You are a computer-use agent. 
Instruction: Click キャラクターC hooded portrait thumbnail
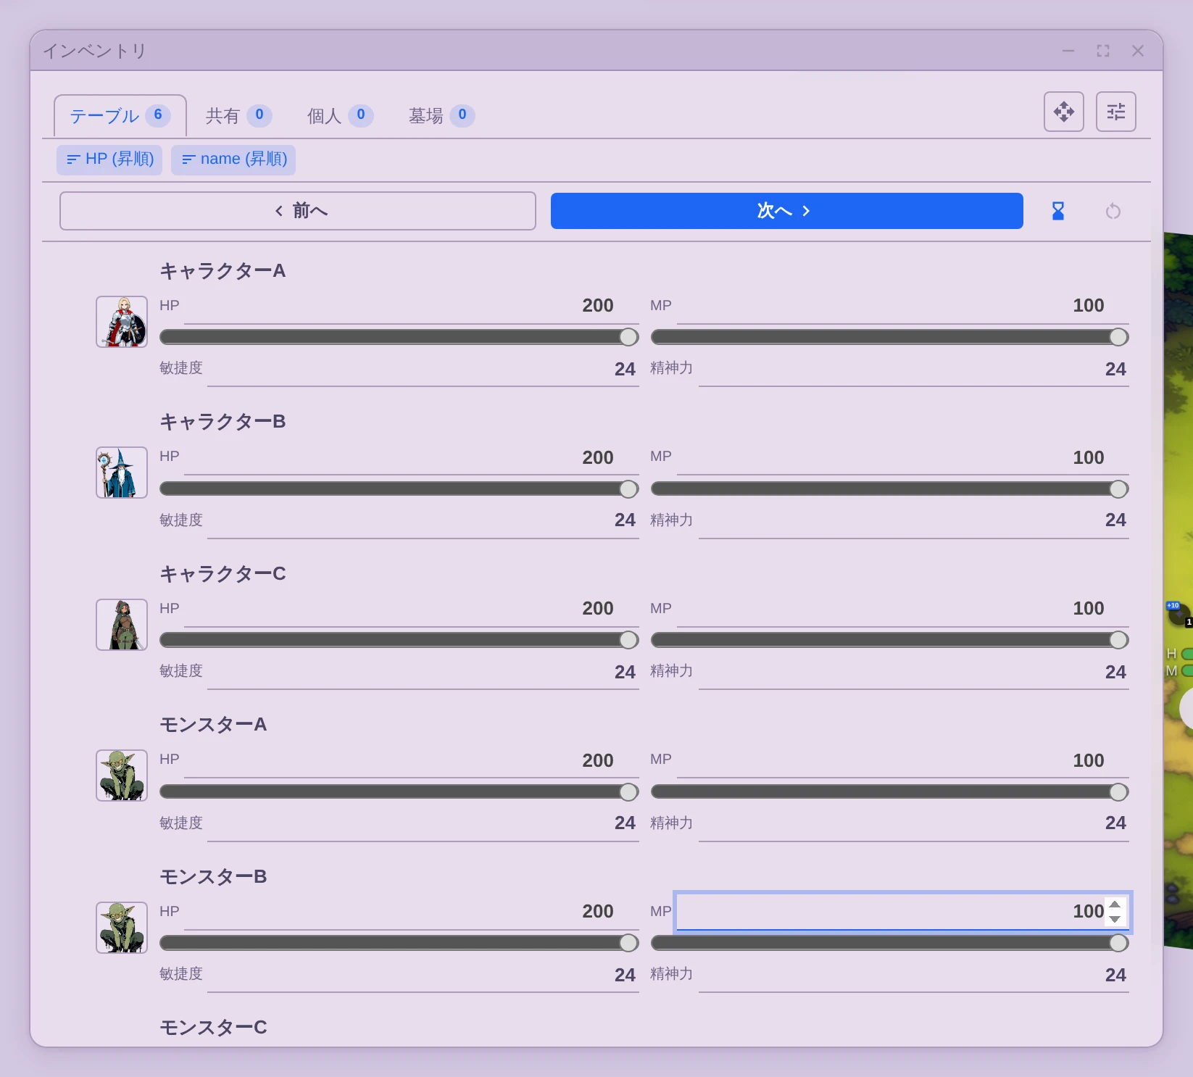tap(122, 625)
